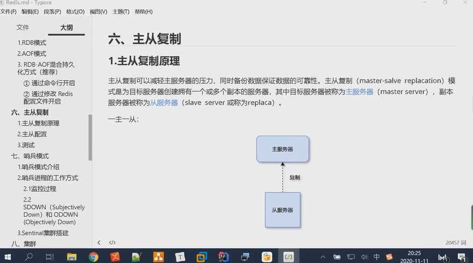The image size is (473, 263).
Task: Click the 复制 label in diagram
Action: point(295,178)
